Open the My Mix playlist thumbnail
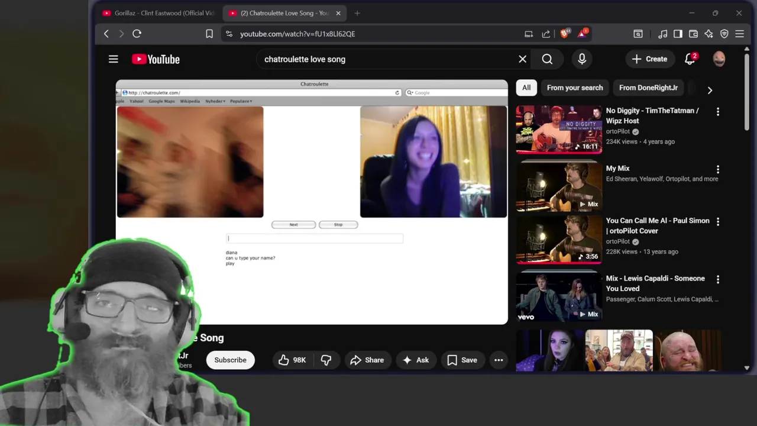Screen dimensions: 757x426 559,187
